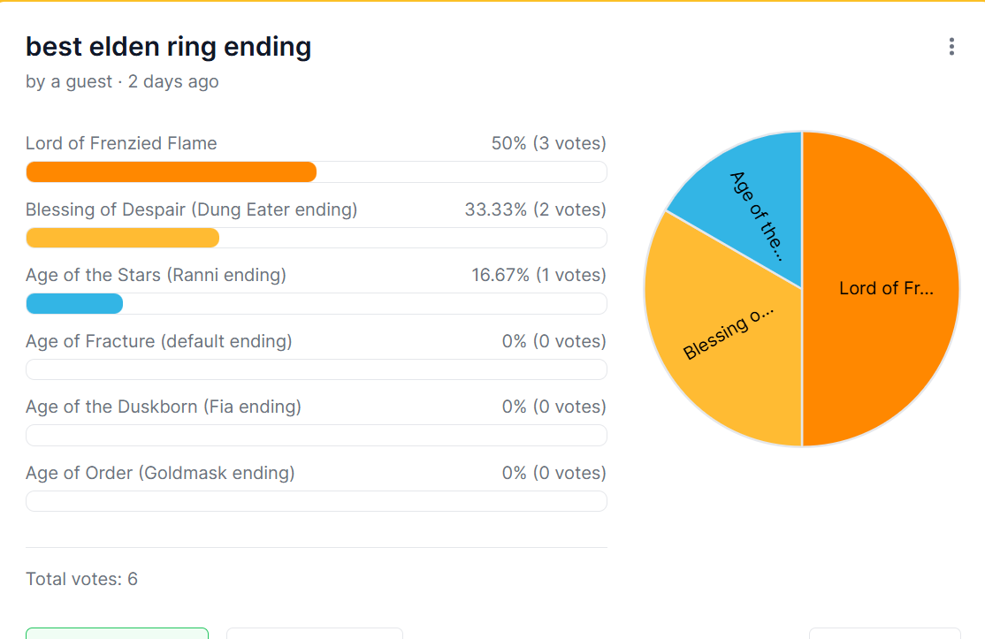Click the Total votes: 6 text

click(x=81, y=579)
